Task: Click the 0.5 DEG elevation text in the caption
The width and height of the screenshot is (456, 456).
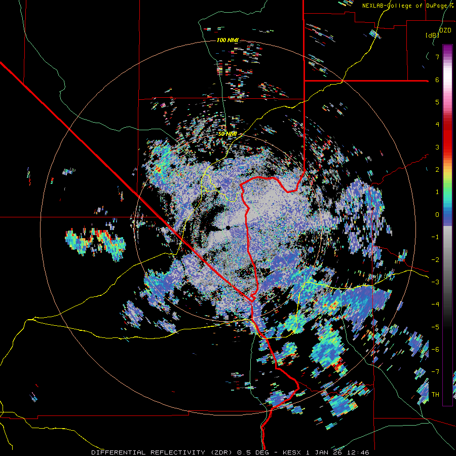Action: coord(253,452)
